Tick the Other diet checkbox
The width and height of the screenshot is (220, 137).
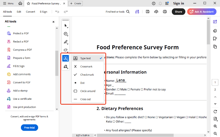pyautogui.click(x=114, y=122)
